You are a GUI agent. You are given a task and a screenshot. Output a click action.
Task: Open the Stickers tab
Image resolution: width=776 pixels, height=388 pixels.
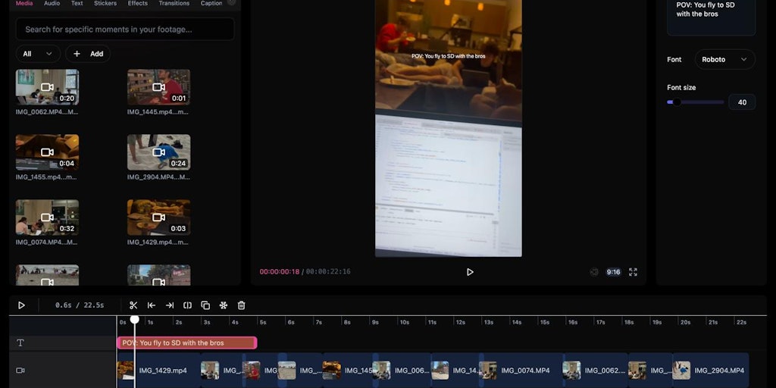(105, 3)
